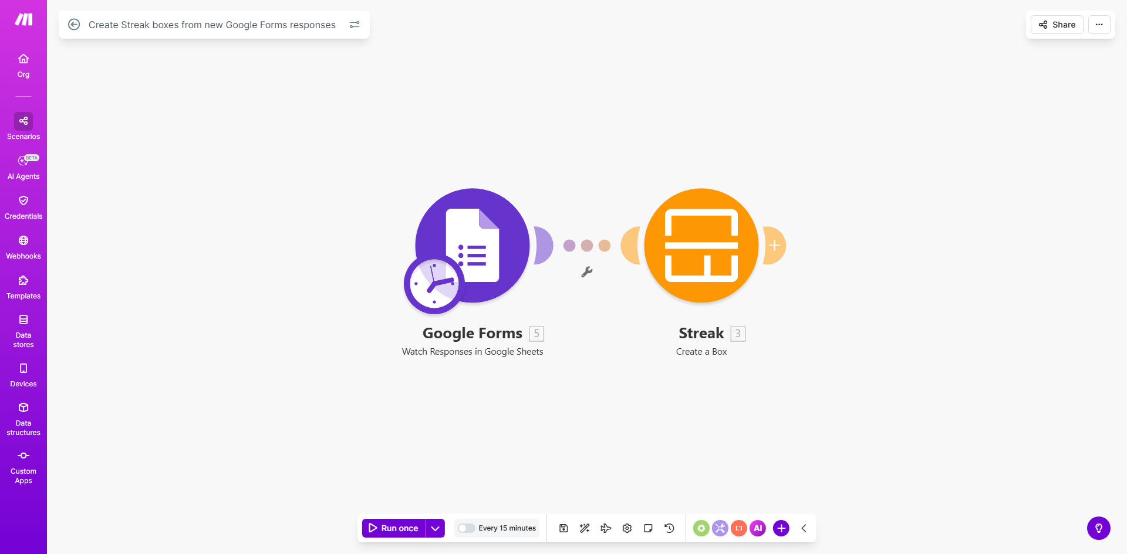Screen dimensions: 1127x554
Task: Click the magic wand auto-align icon
Action: pyautogui.click(x=585, y=528)
